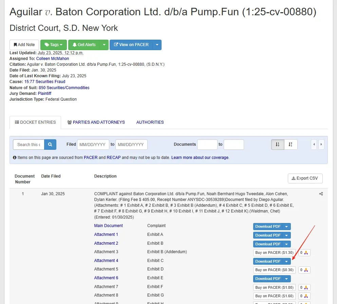
Task: Click Date Filed Jan 30, 2025 cell
Action: click(53, 194)
